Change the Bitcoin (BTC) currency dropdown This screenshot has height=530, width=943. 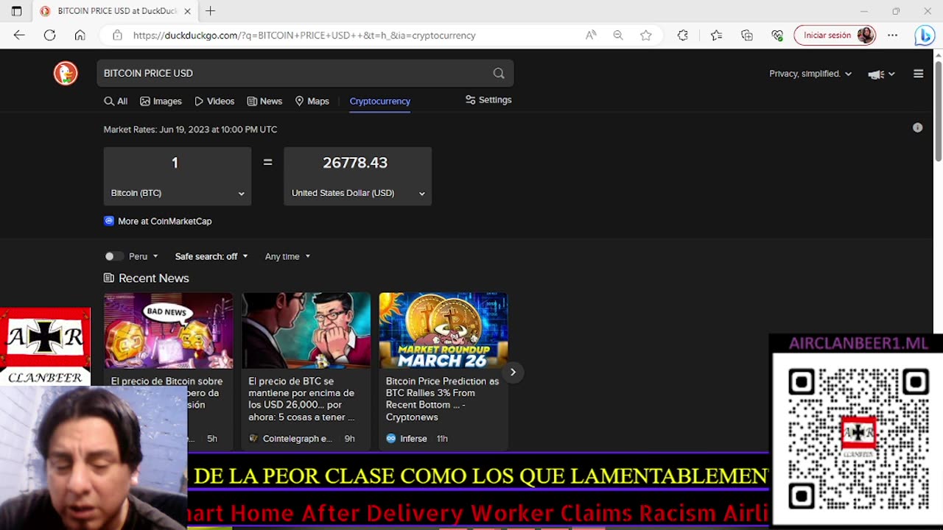point(178,193)
